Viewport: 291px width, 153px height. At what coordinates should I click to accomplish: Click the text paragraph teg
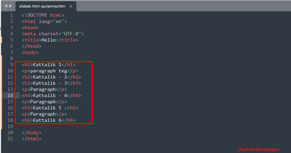click(48, 71)
